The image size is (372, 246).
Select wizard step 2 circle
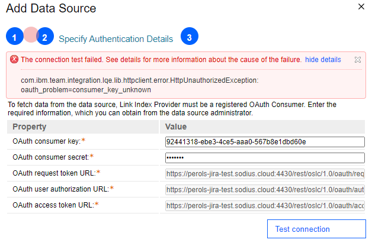tap(45, 36)
